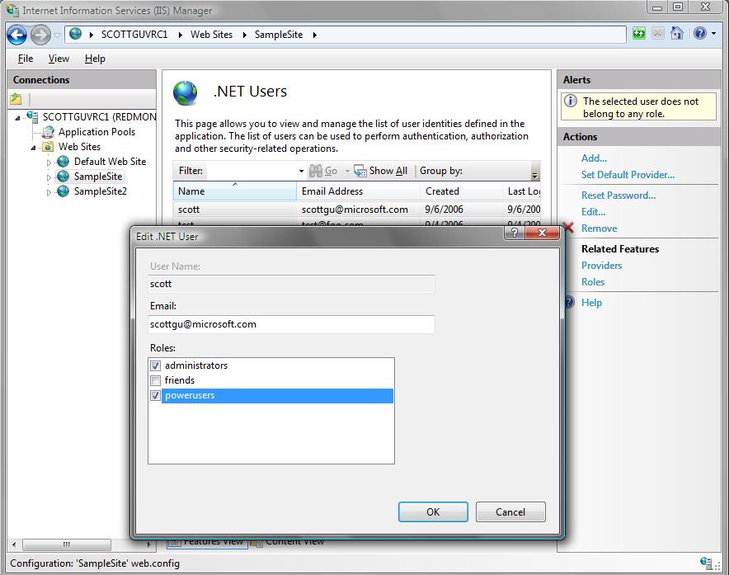Viewport: 729px width, 575px height.
Task: Check the administrators role checkbox
Action: [x=155, y=365]
